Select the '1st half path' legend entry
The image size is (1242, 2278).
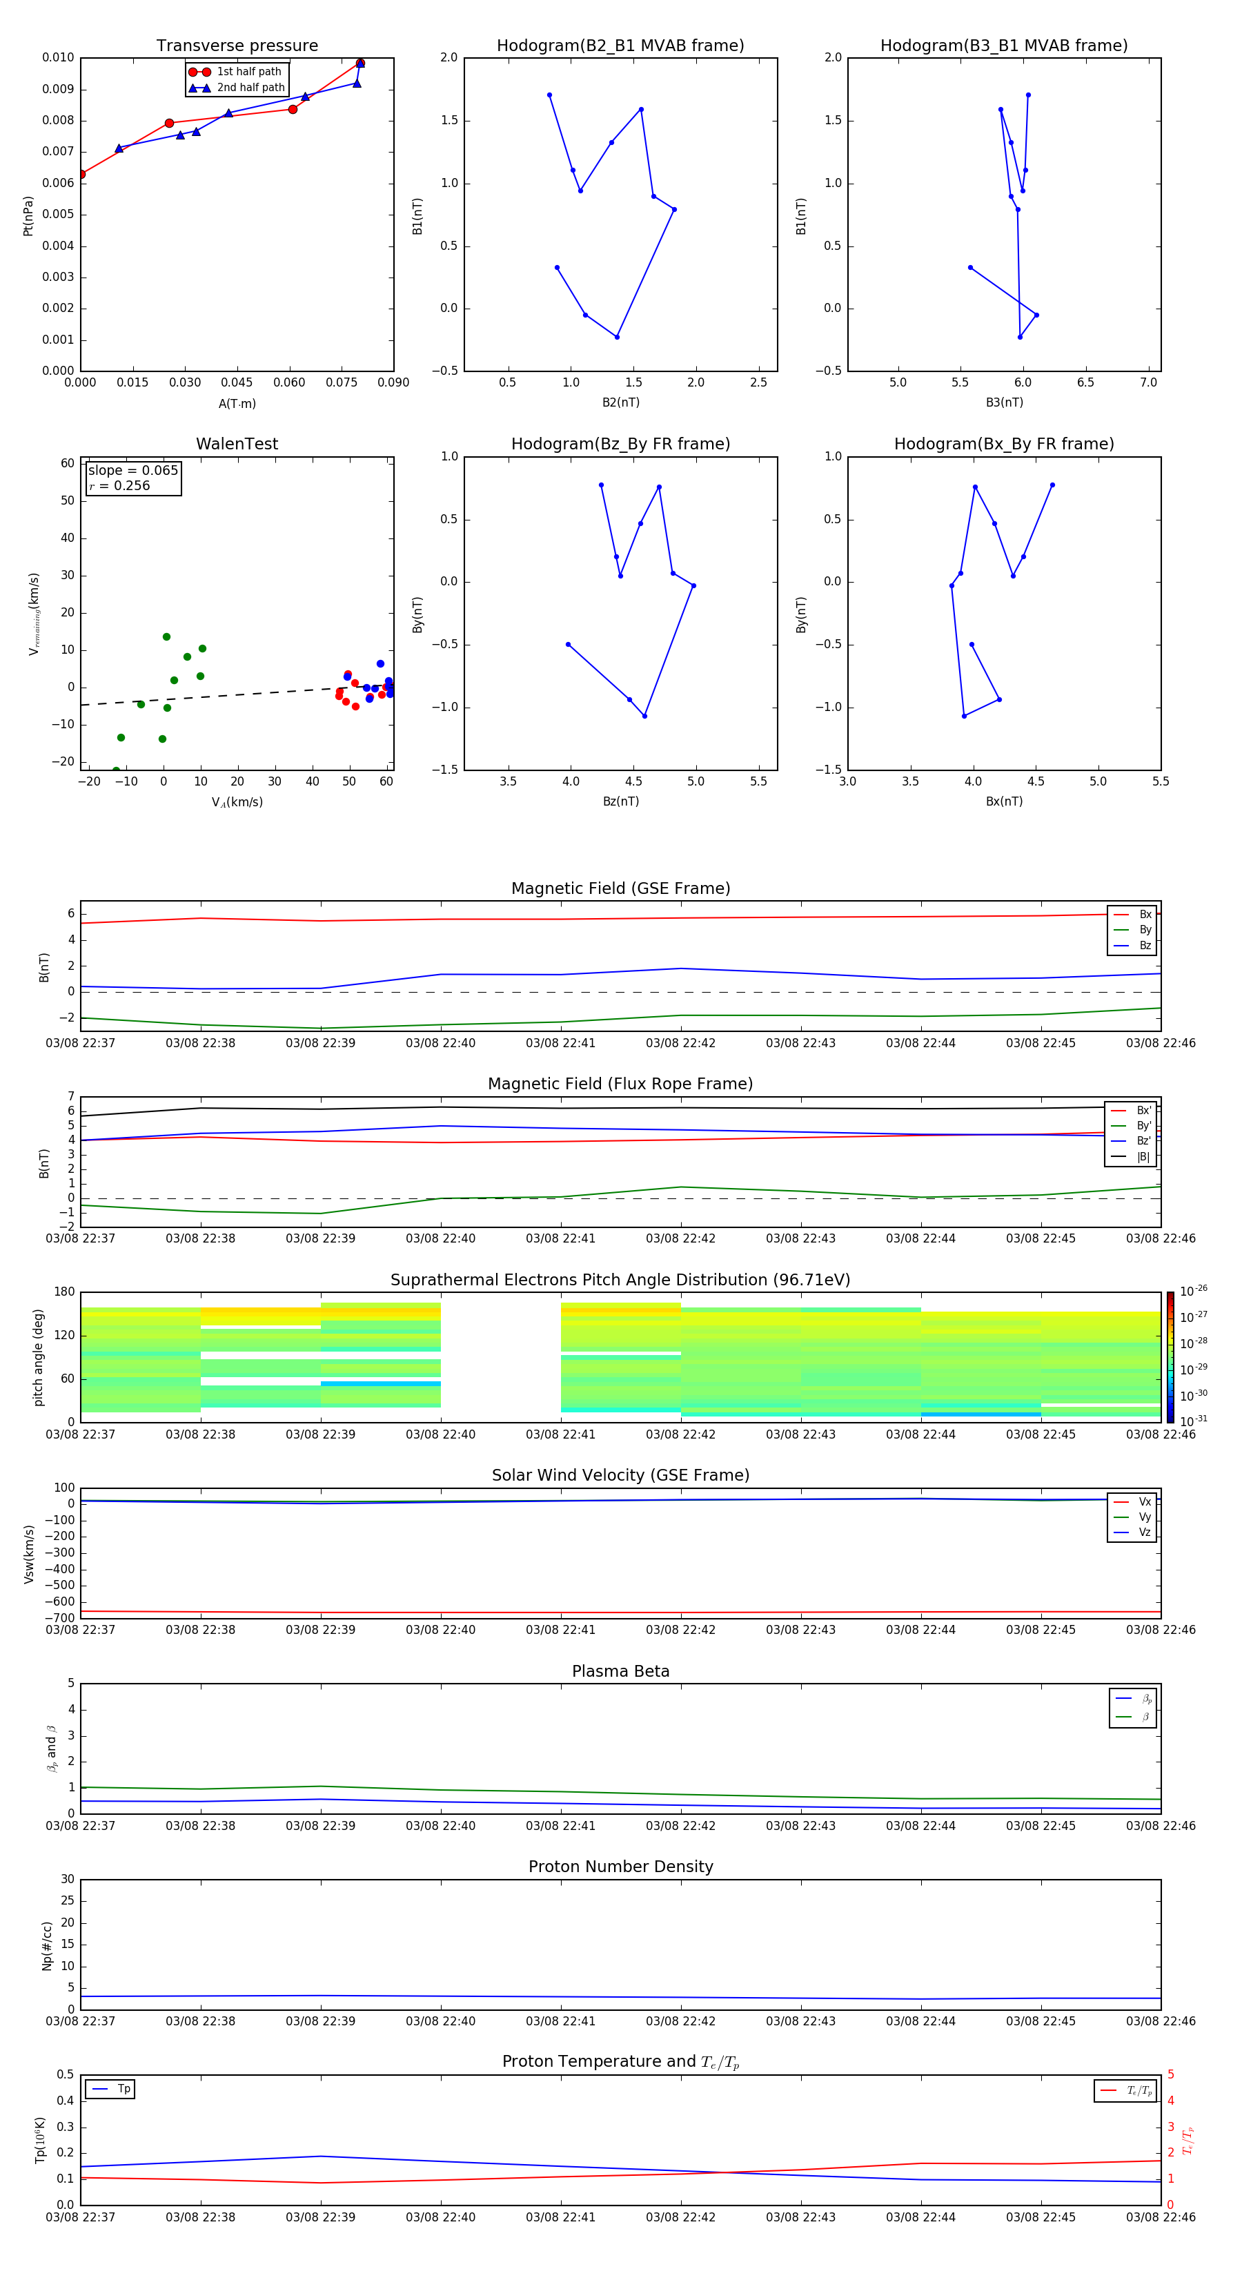point(236,72)
